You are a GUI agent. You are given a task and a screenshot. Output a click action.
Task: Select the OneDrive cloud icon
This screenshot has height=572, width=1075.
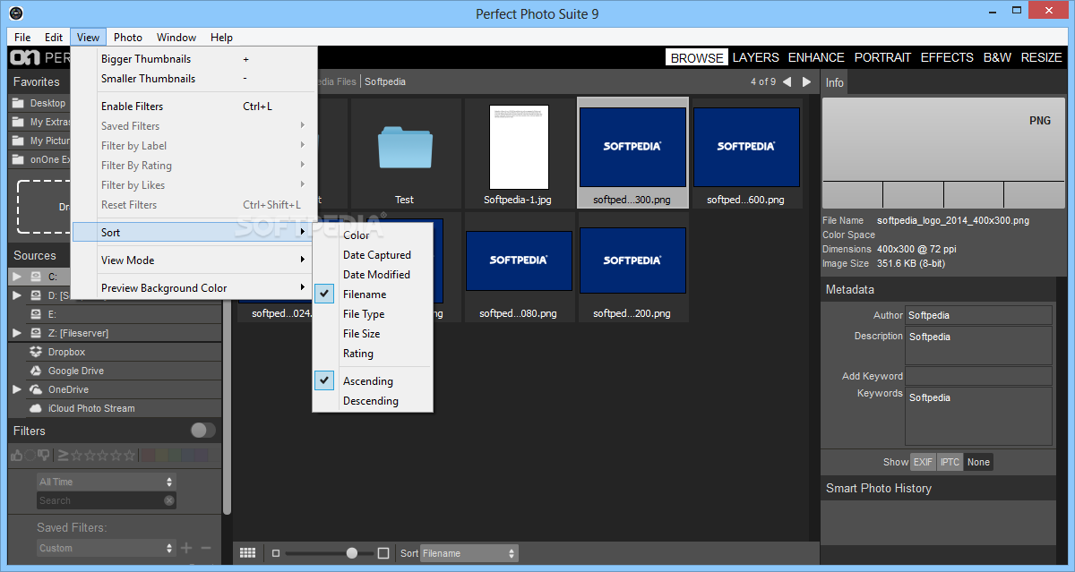pyautogui.click(x=36, y=389)
